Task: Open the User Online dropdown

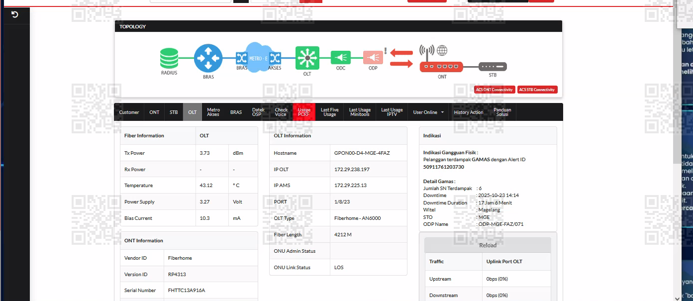Action: click(428, 112)
